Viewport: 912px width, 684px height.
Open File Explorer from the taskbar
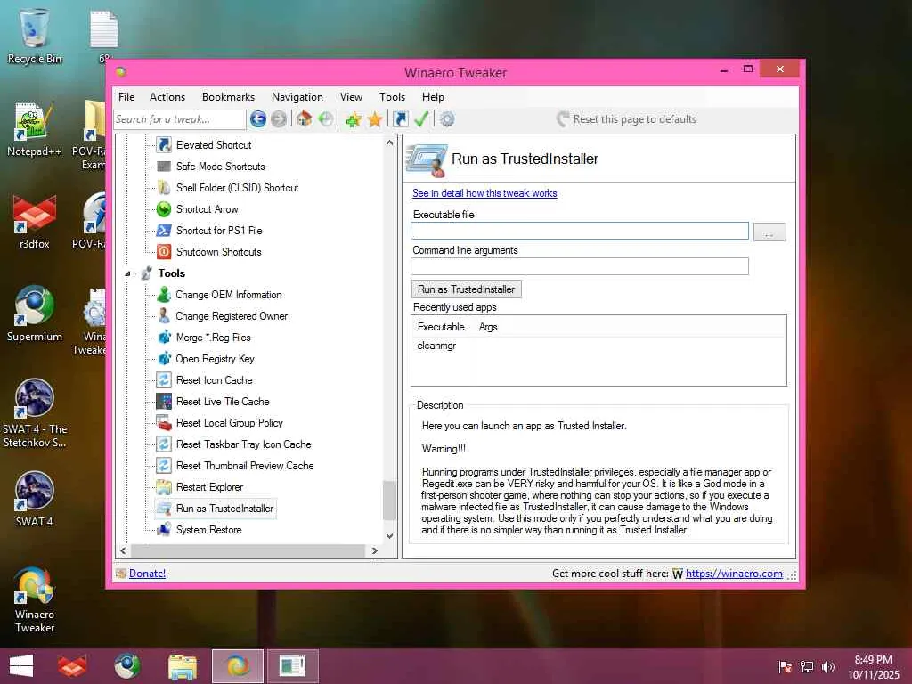182,666
